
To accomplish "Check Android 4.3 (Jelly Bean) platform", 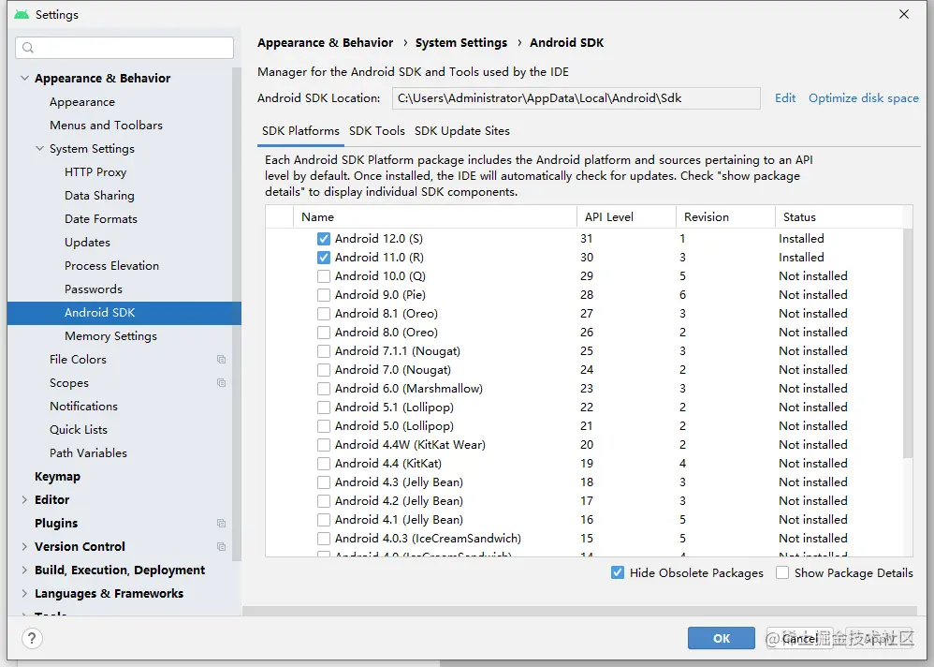I will click(324, 482).
